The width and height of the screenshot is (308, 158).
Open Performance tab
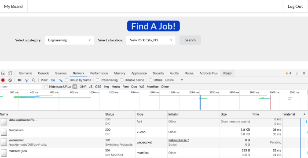(x=99, y=73)
